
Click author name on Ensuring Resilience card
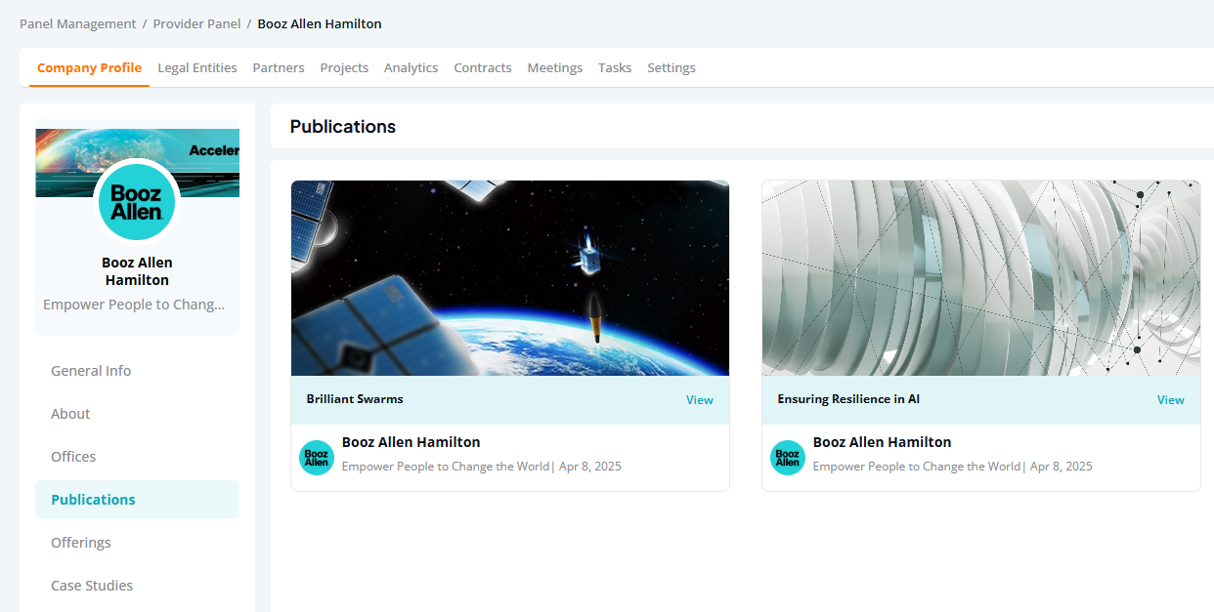[x=883, y=442]
